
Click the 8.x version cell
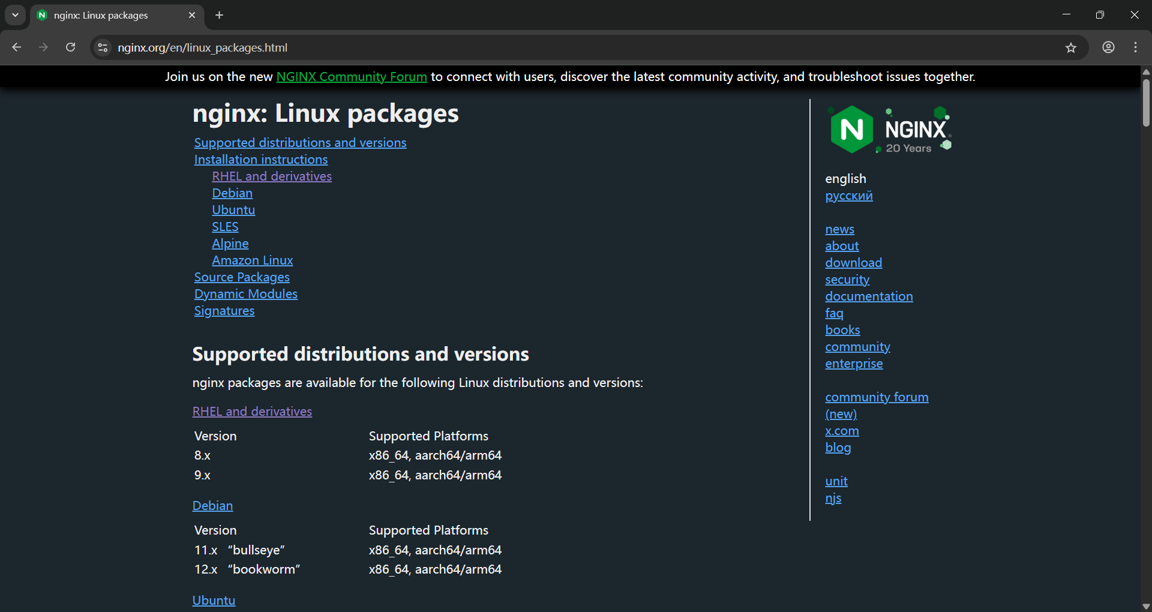click(202, 455)
